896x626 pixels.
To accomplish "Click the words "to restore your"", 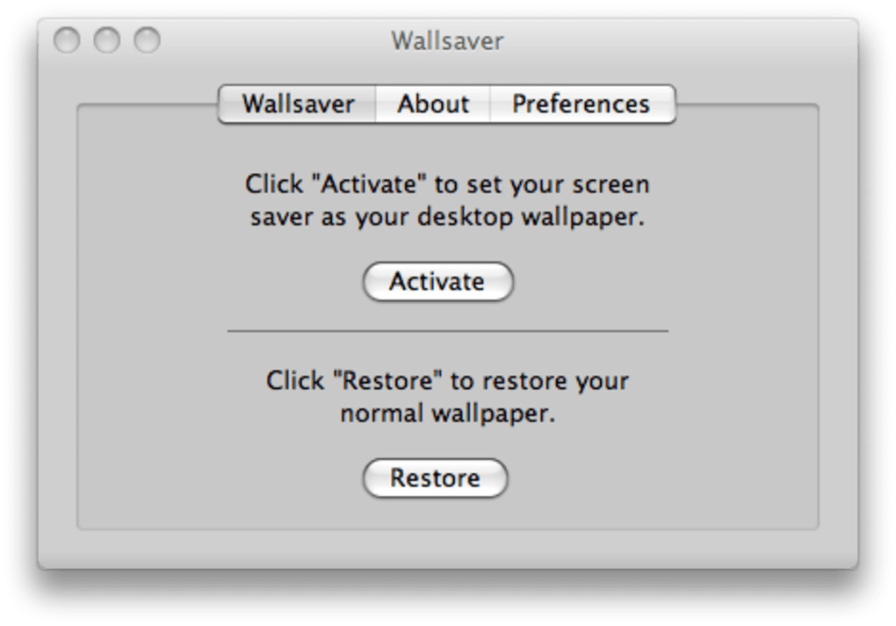I will click(540, 382).
